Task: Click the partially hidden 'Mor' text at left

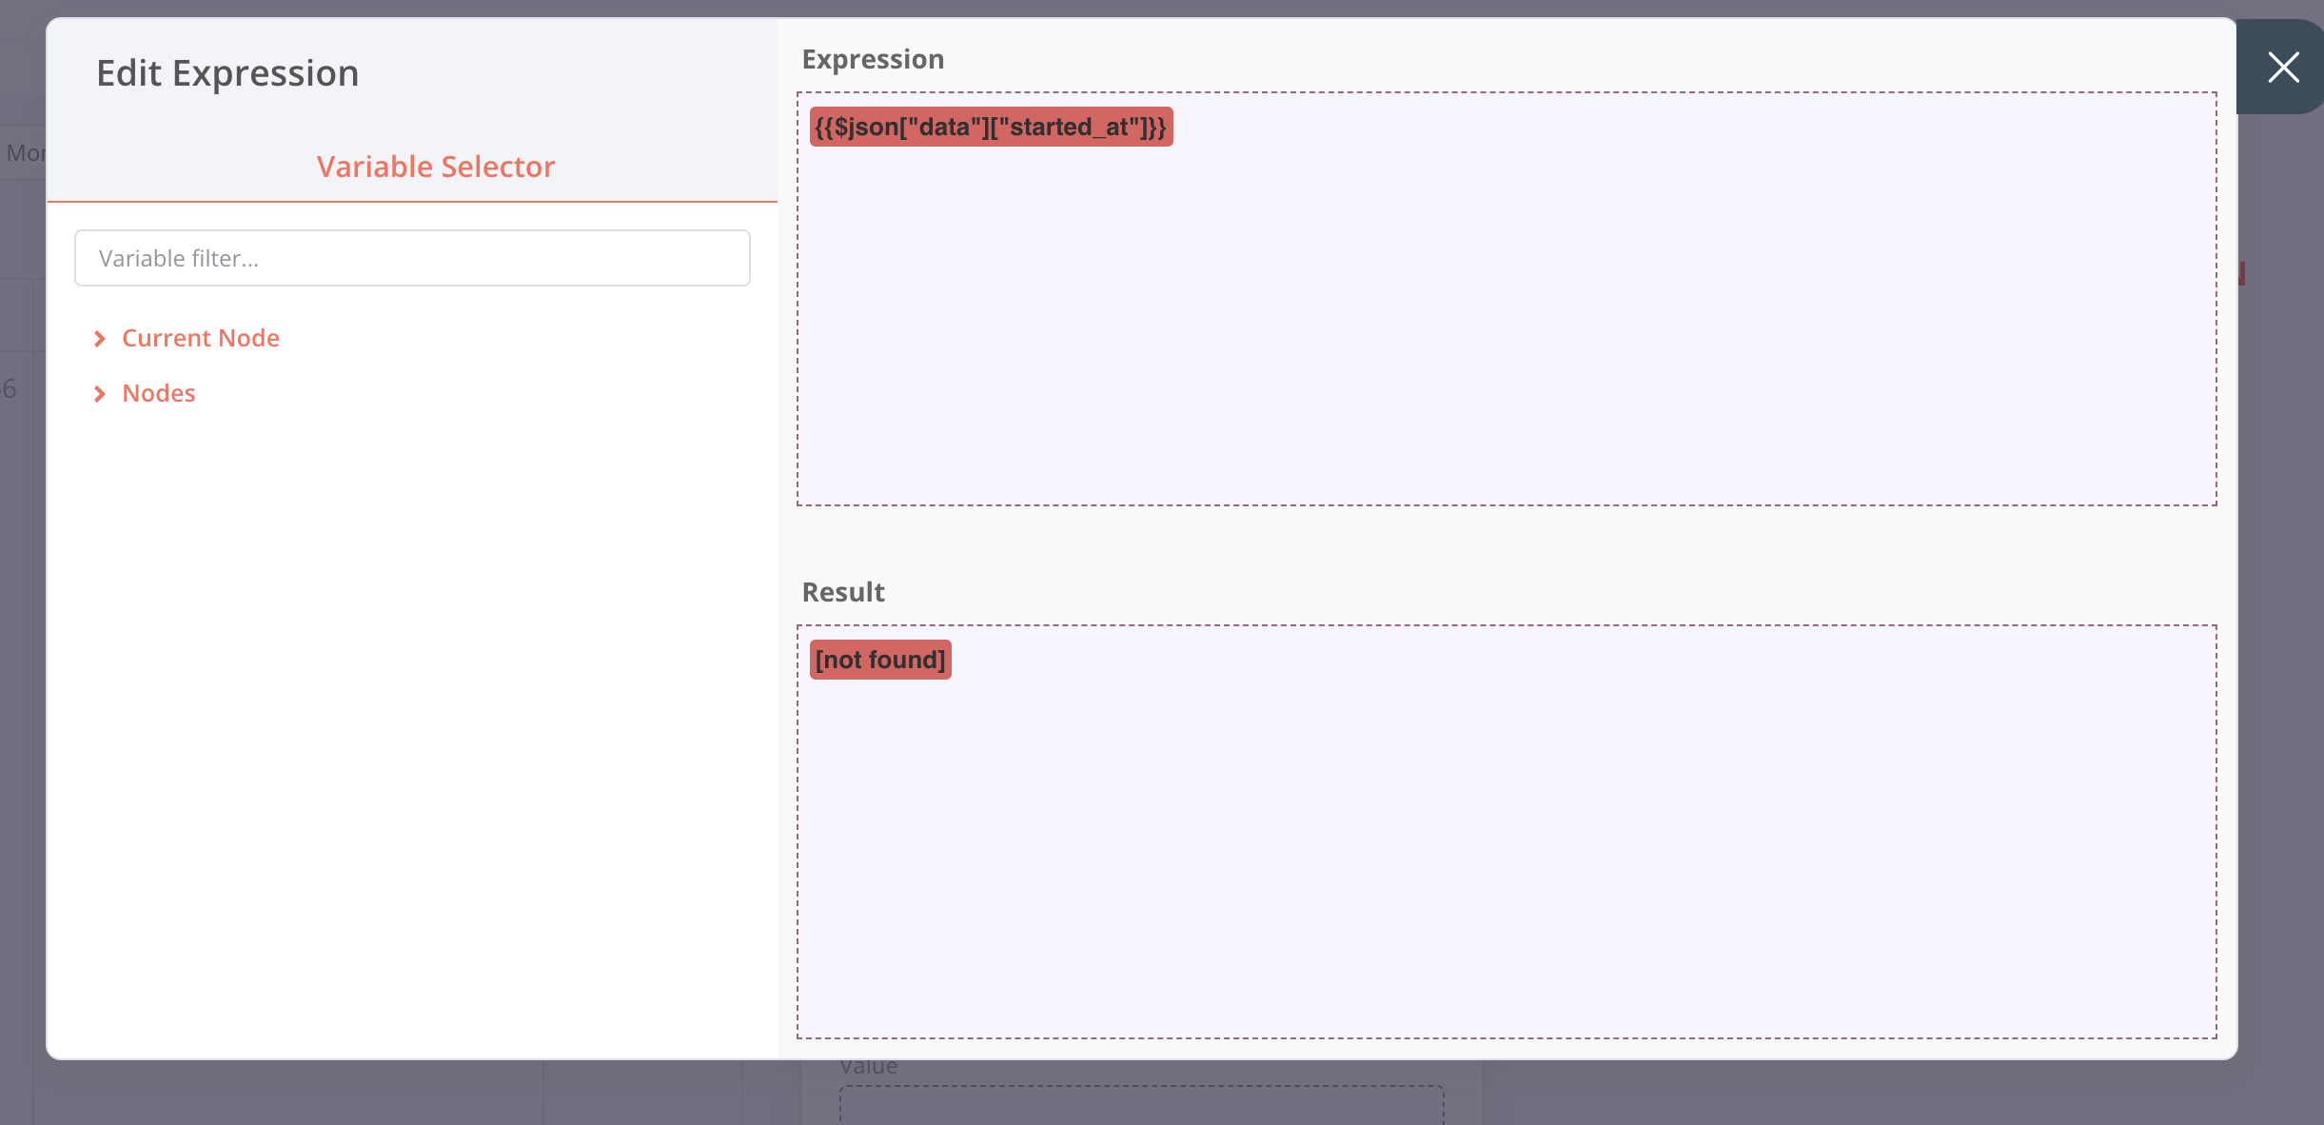Action: point(24,152)
